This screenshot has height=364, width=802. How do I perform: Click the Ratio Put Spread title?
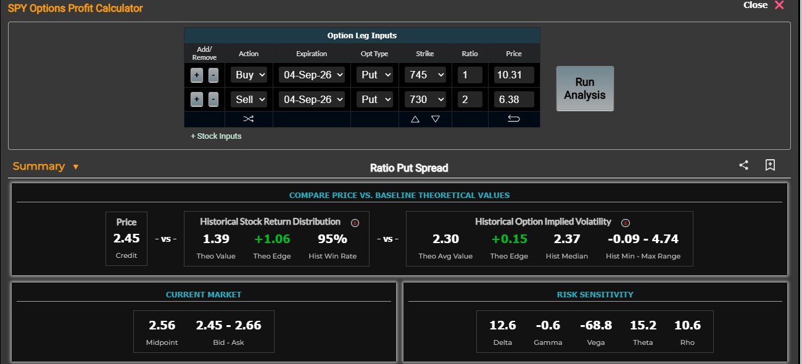[x=409, y=168]
